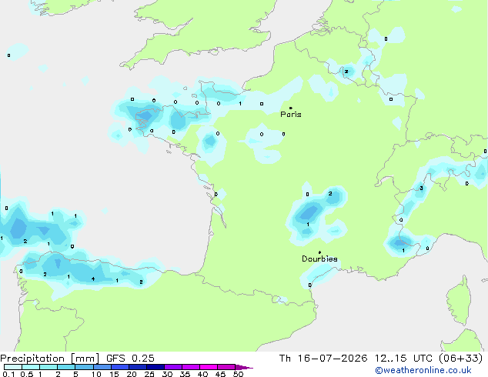Click the date 'Th 16-07-2026'

click(323, 359)
